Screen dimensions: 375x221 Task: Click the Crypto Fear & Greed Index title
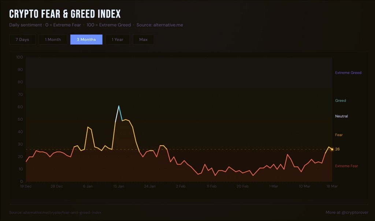(65, 14)
